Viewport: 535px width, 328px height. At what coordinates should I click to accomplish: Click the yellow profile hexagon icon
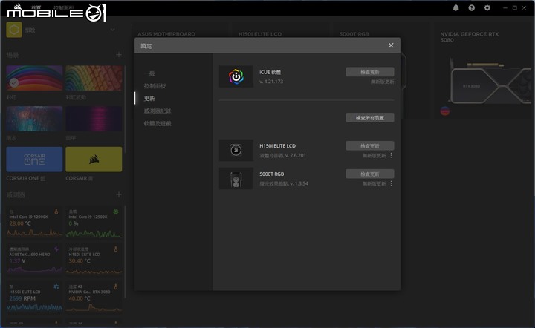pyautogui.click(x=14, y=30)
